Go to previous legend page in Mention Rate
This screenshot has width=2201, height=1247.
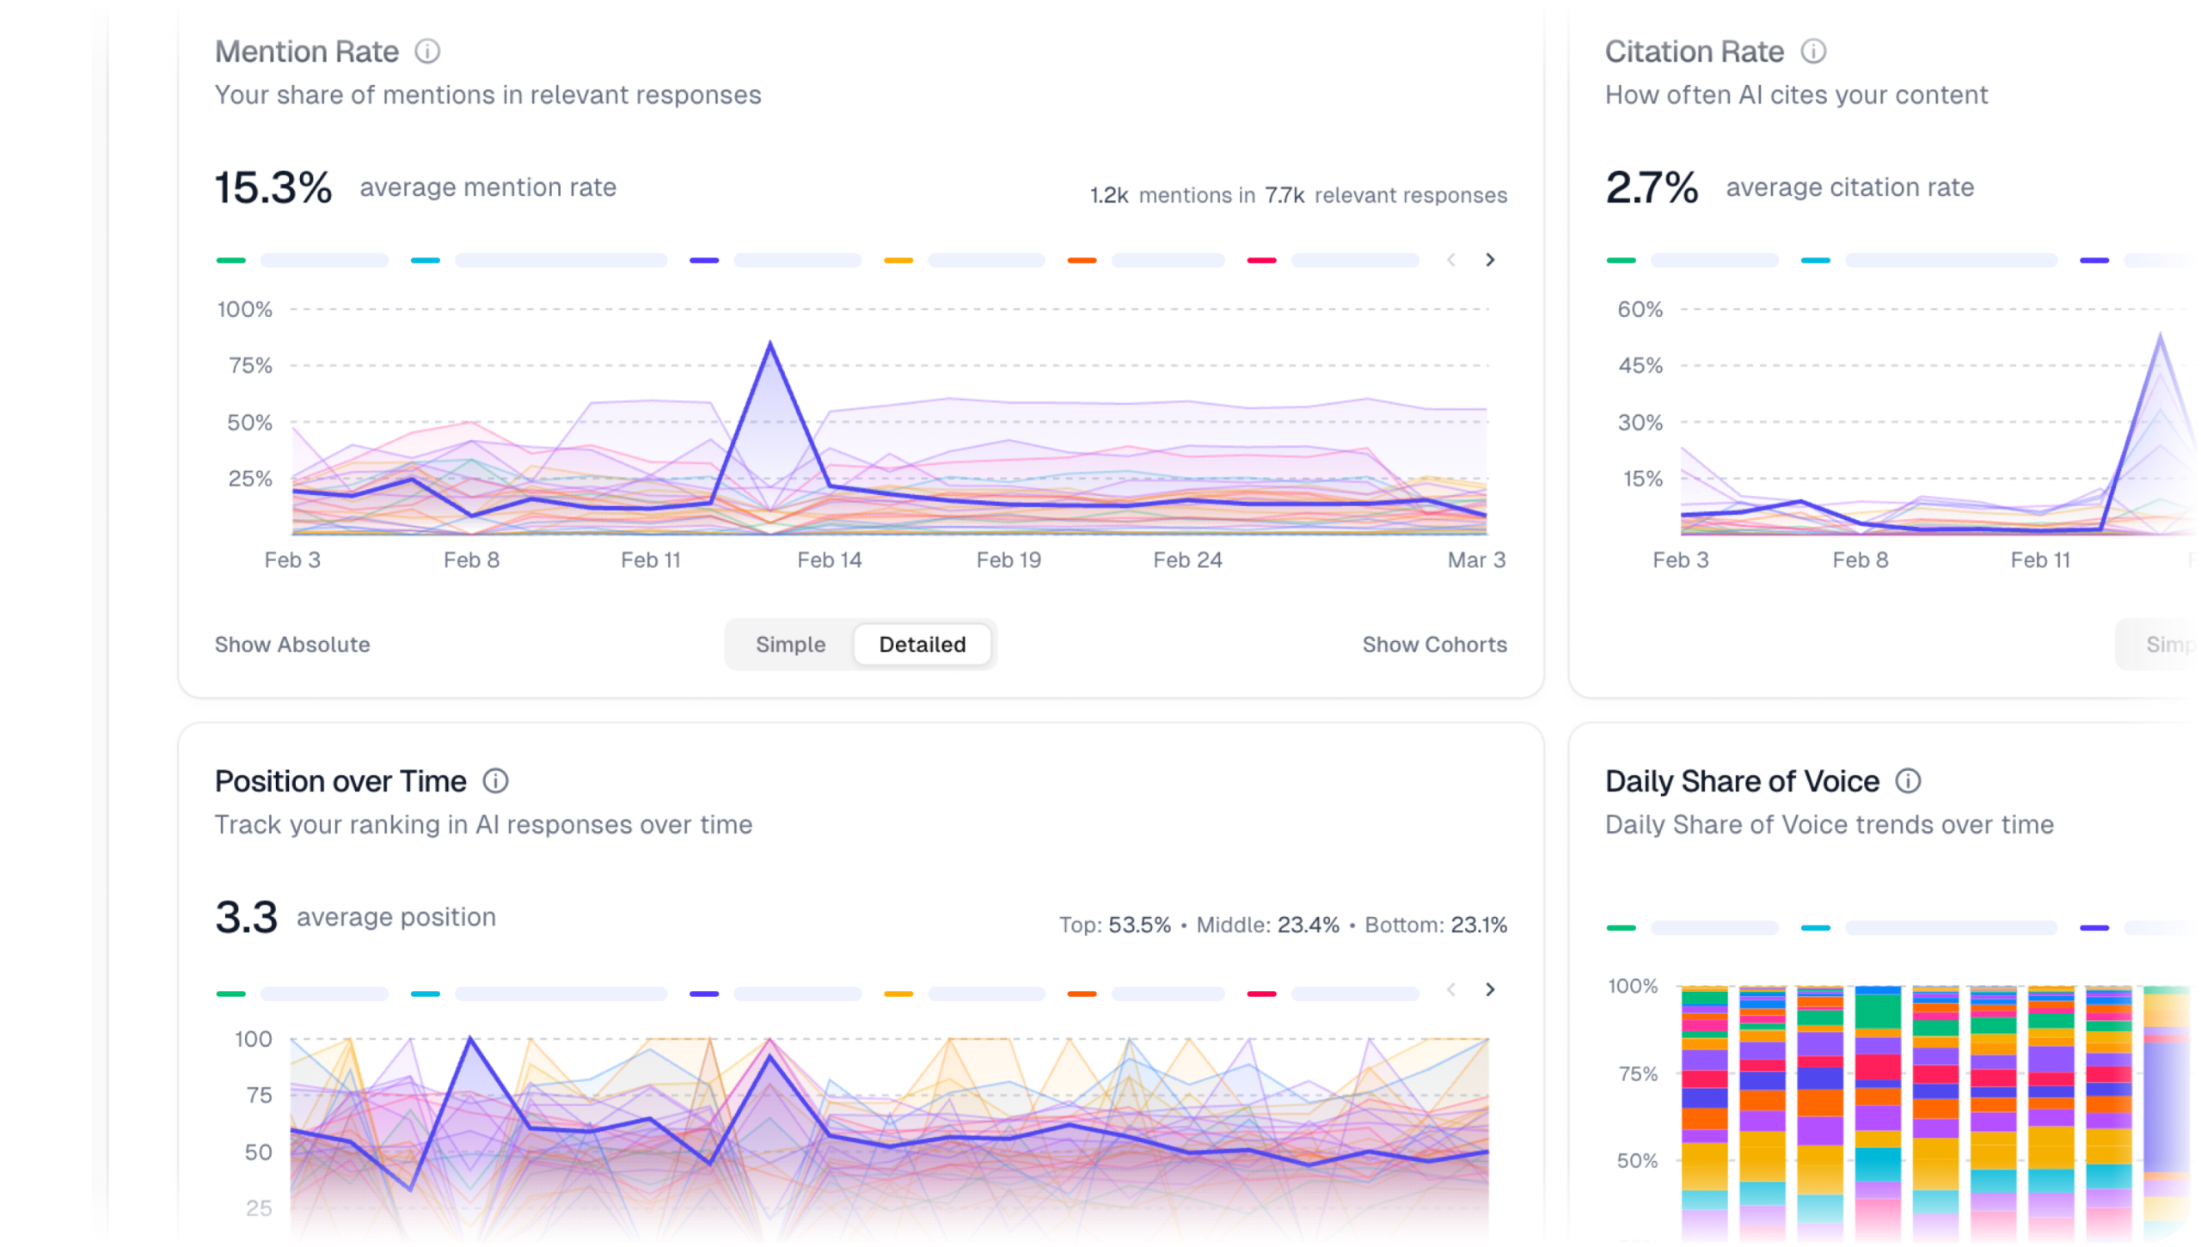[x=1451, y=260]
